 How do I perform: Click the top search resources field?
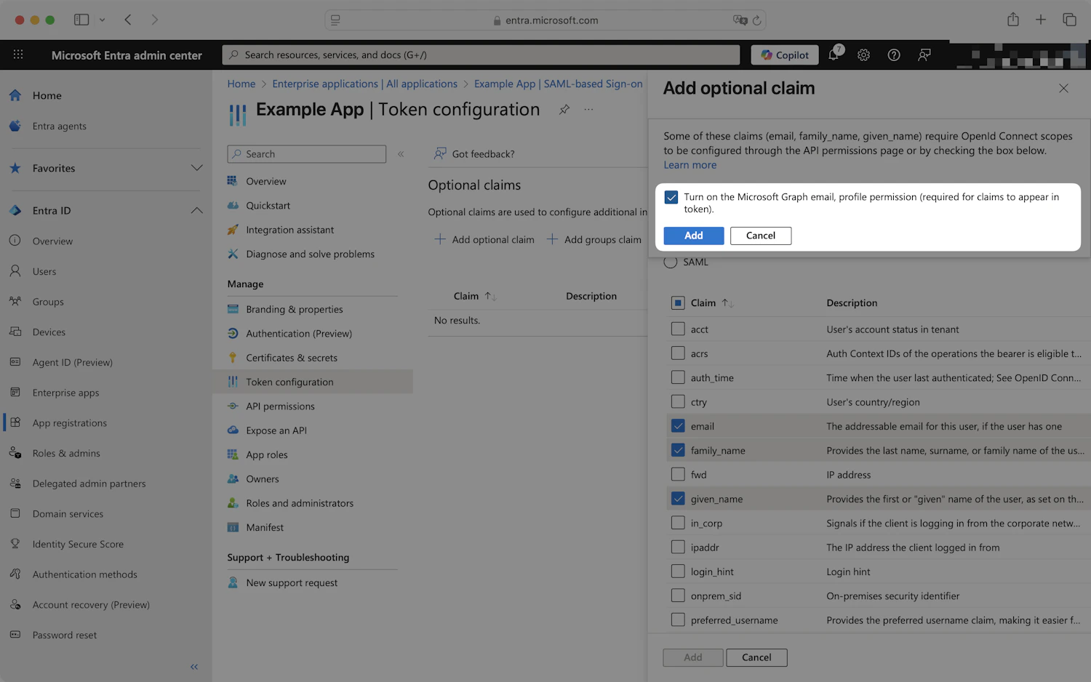(x=481, y=55)
